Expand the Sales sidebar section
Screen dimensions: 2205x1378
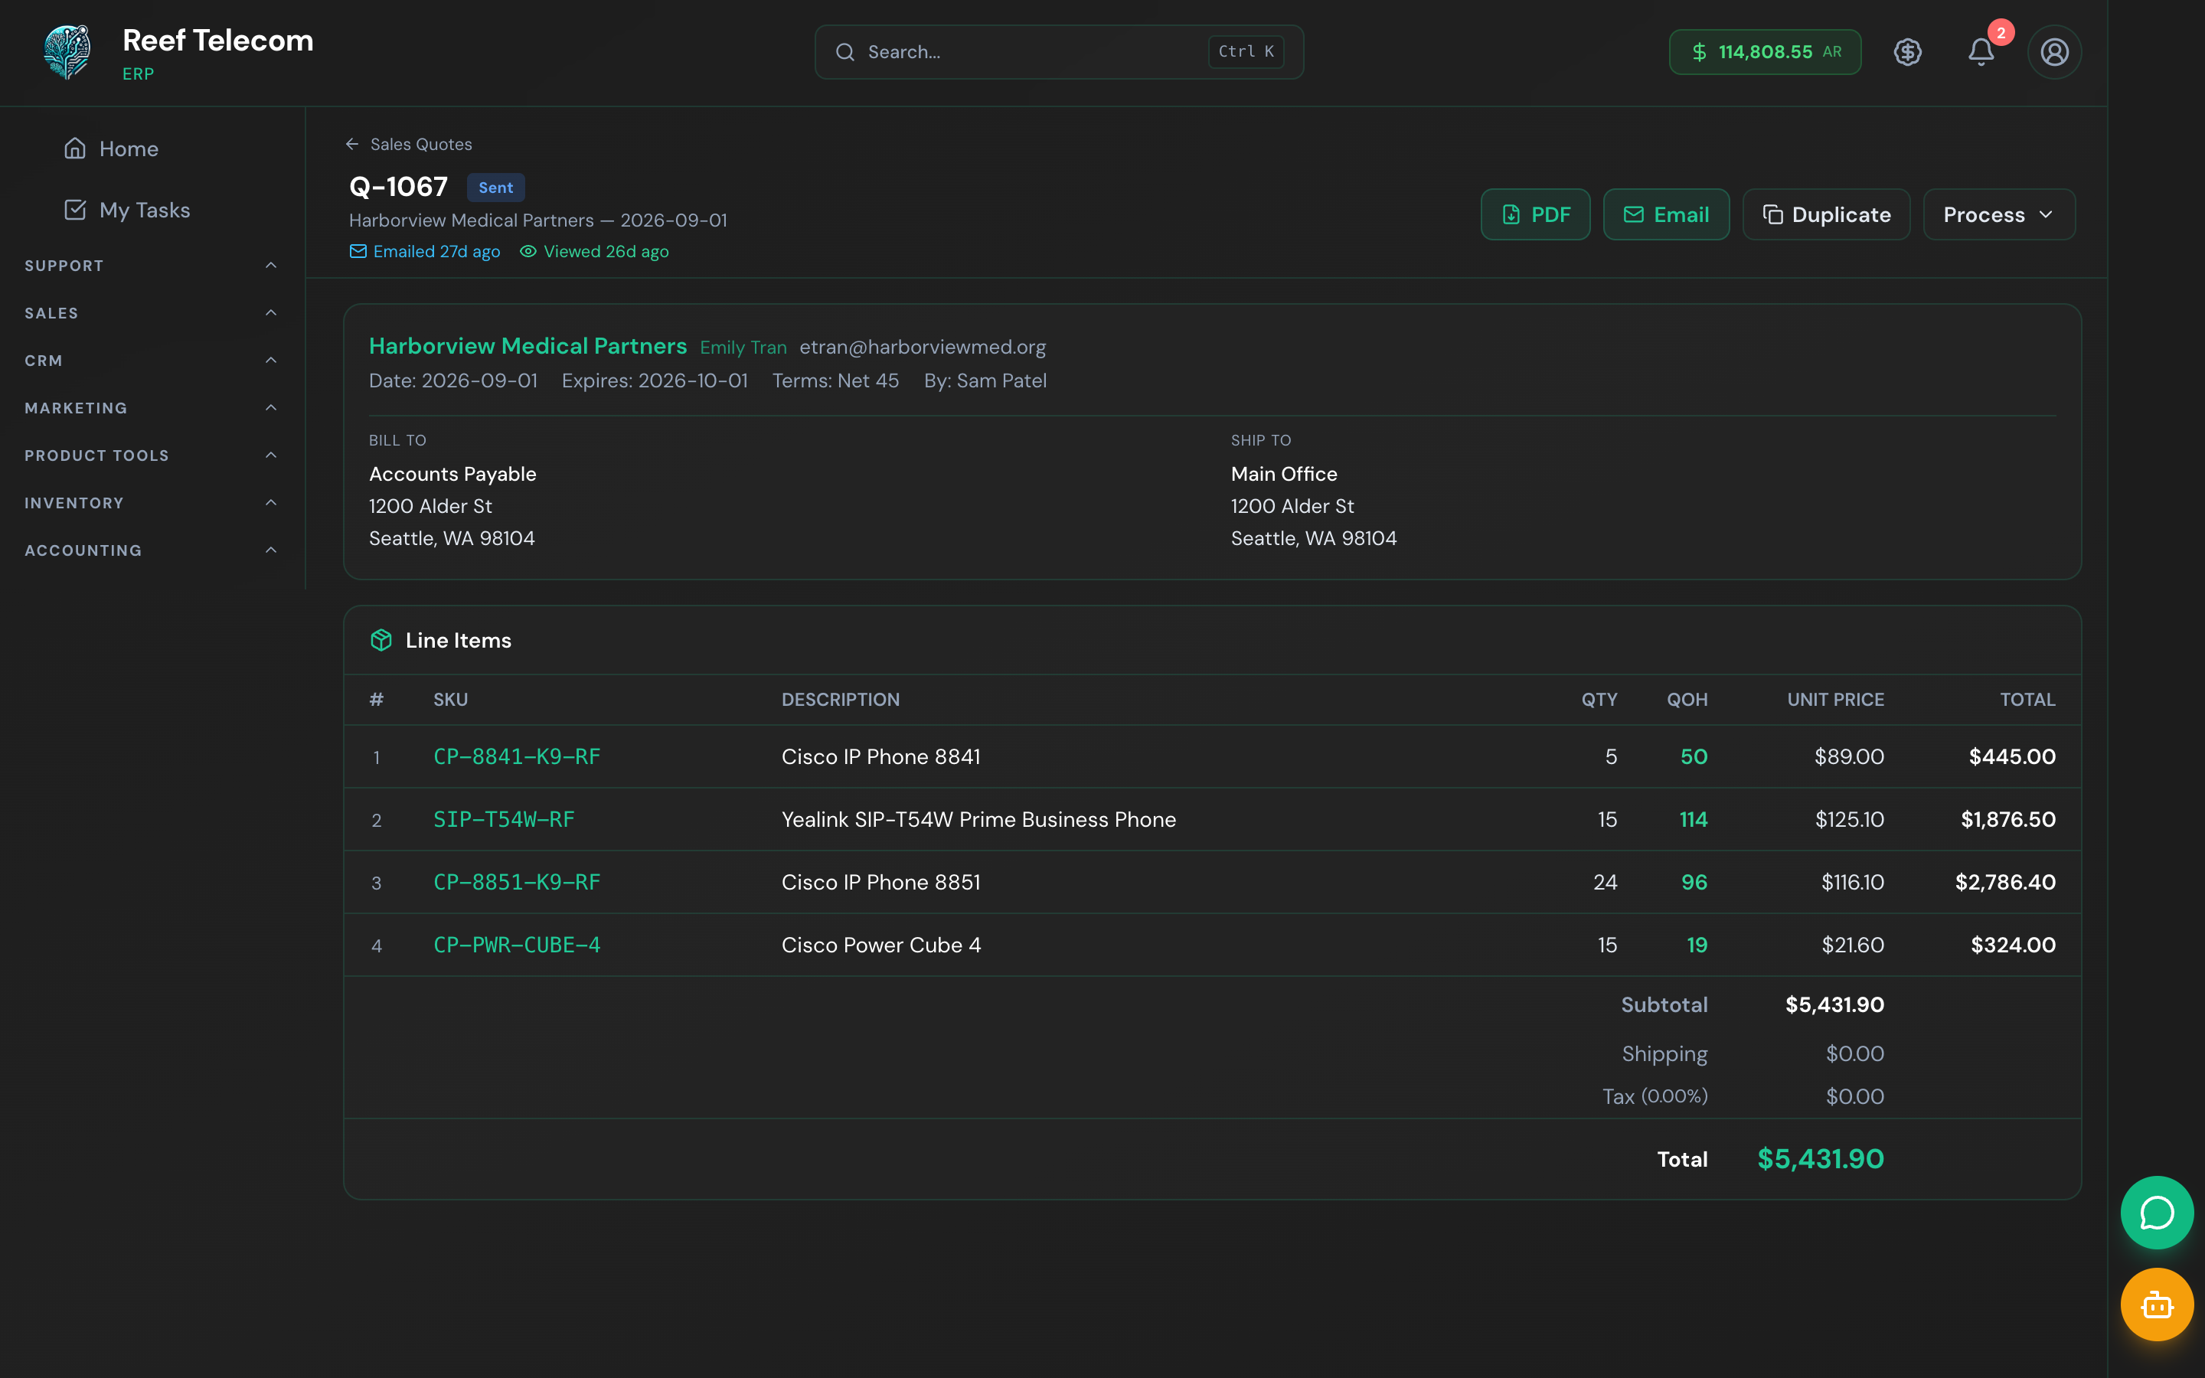(x=152, y=312)
